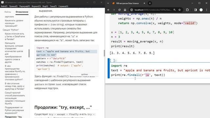The image size is (210, 118).
Task: Open the Chrome three-dot menu
Action: tap(206, 10)
